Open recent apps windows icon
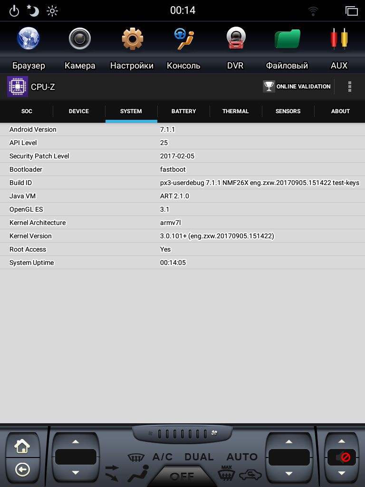This screenshot has width=365, height=487. click(352, 11)
